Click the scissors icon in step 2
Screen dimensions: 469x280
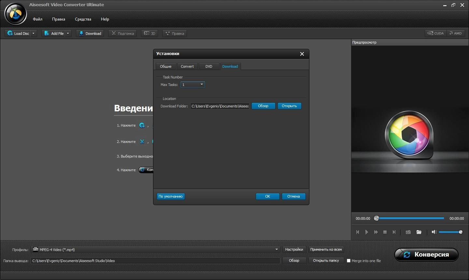pos(142,142)
